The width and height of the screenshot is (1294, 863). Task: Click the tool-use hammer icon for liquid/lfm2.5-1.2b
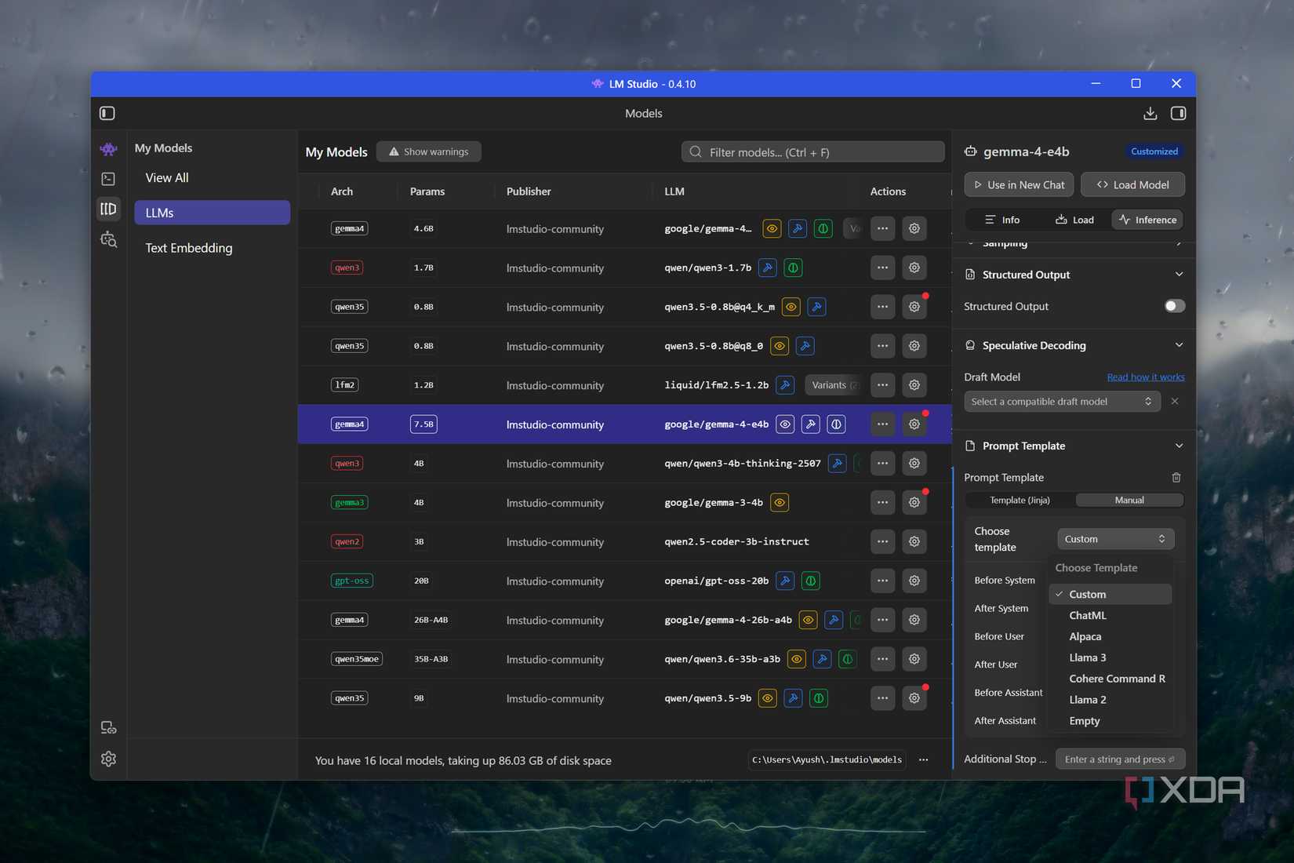pyautogui.click(x=785, y=385)
